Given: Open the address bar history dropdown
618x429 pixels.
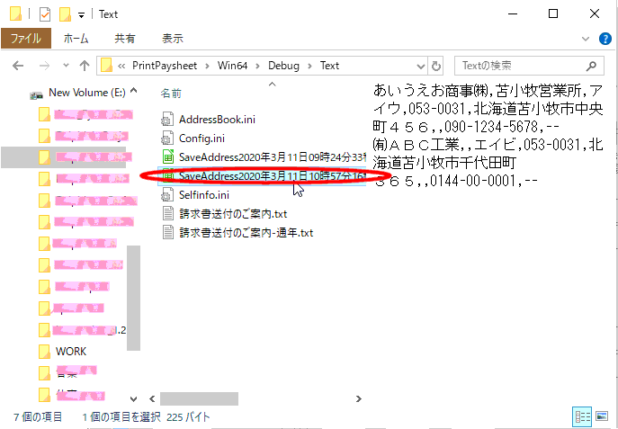Looking at the screenshot, I should 420,66.
